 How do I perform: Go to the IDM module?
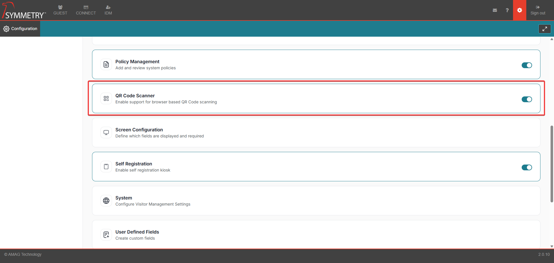point(108,10)
